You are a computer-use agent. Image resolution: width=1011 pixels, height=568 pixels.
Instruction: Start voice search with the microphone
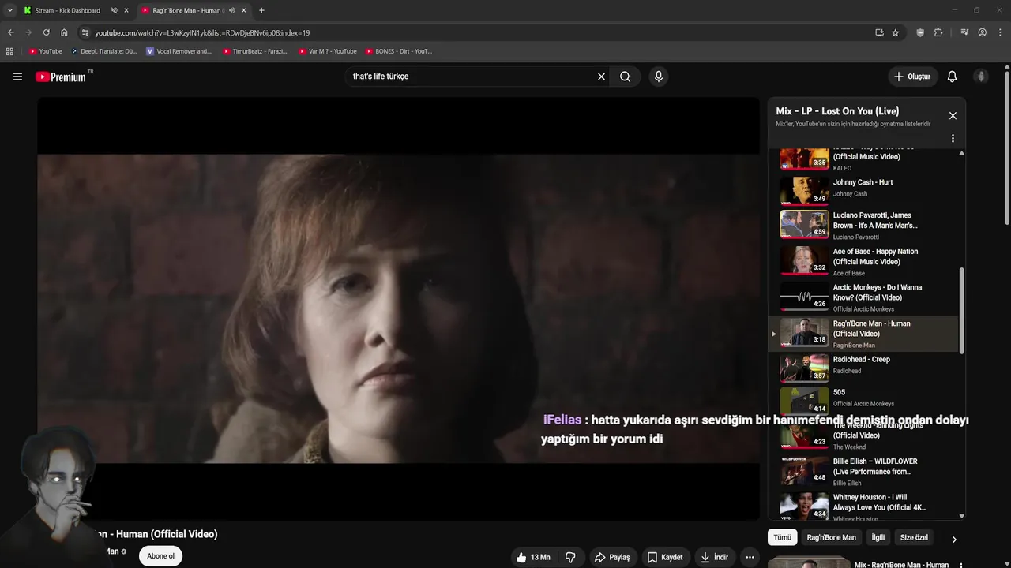658,77
